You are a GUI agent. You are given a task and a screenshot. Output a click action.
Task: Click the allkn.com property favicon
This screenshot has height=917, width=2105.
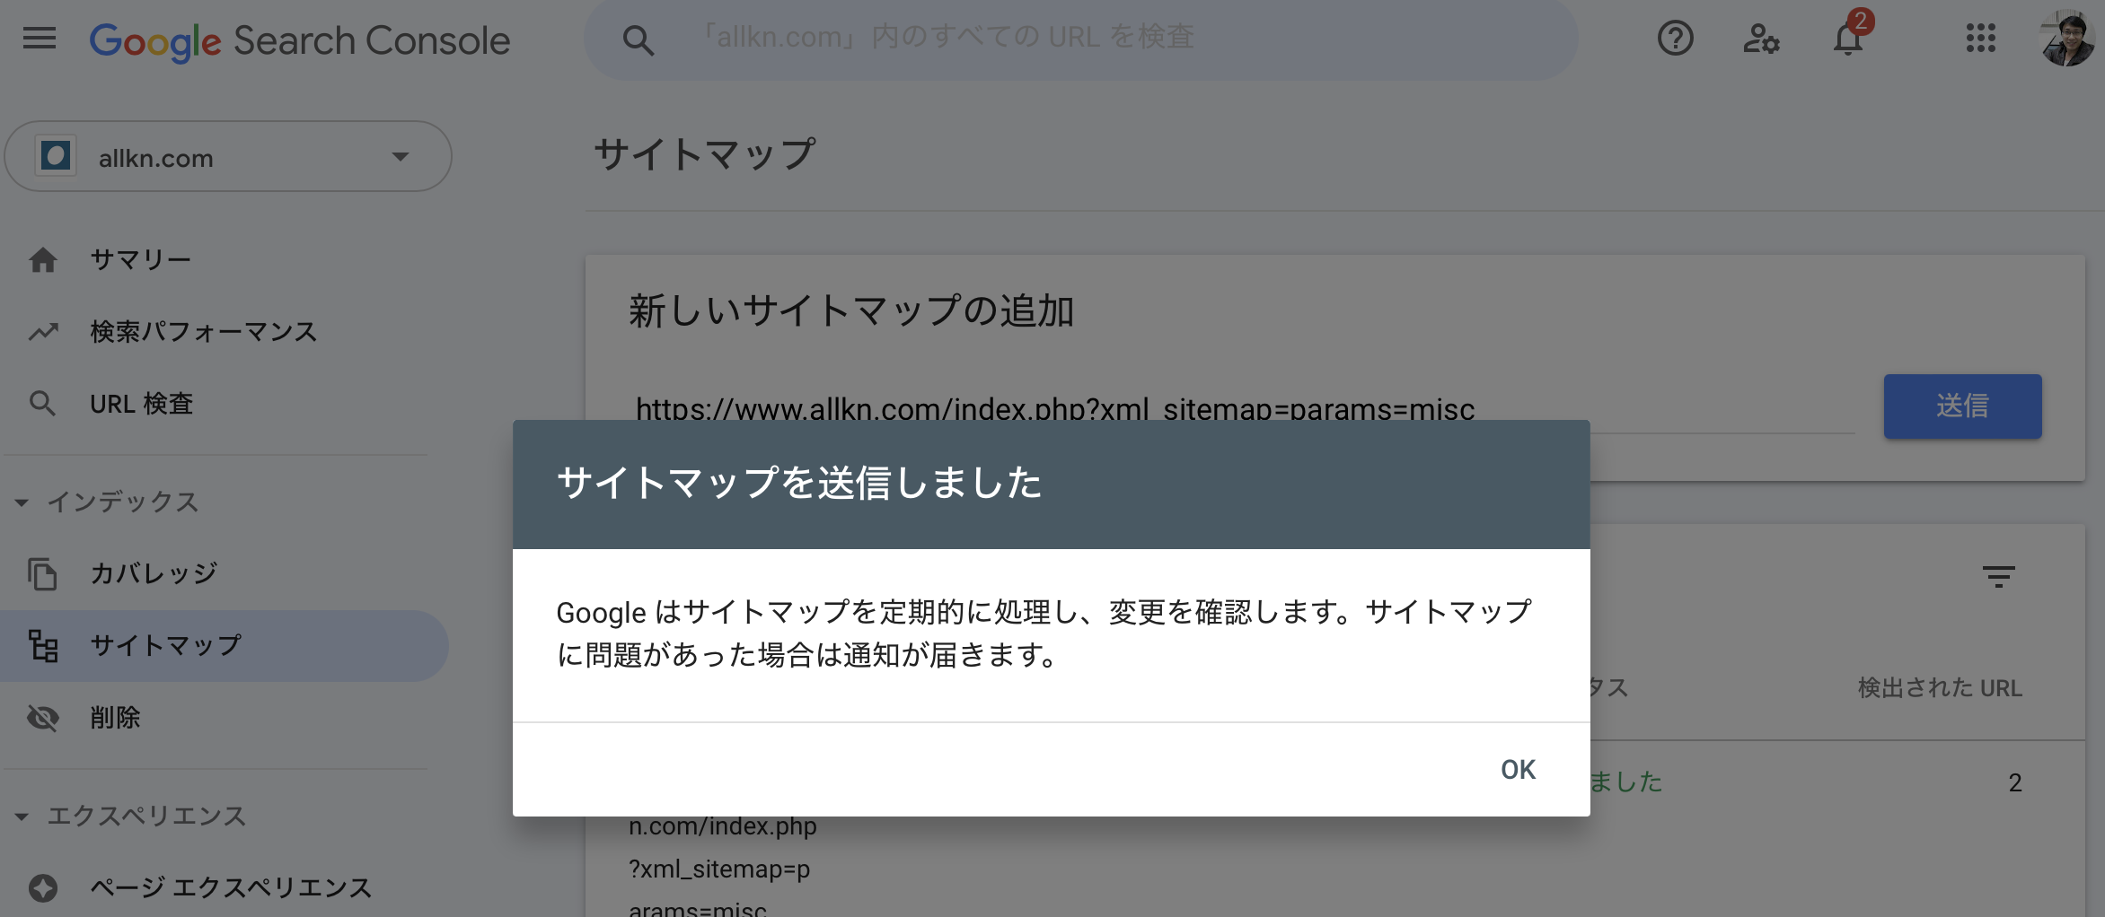click(x=56, y=156)
